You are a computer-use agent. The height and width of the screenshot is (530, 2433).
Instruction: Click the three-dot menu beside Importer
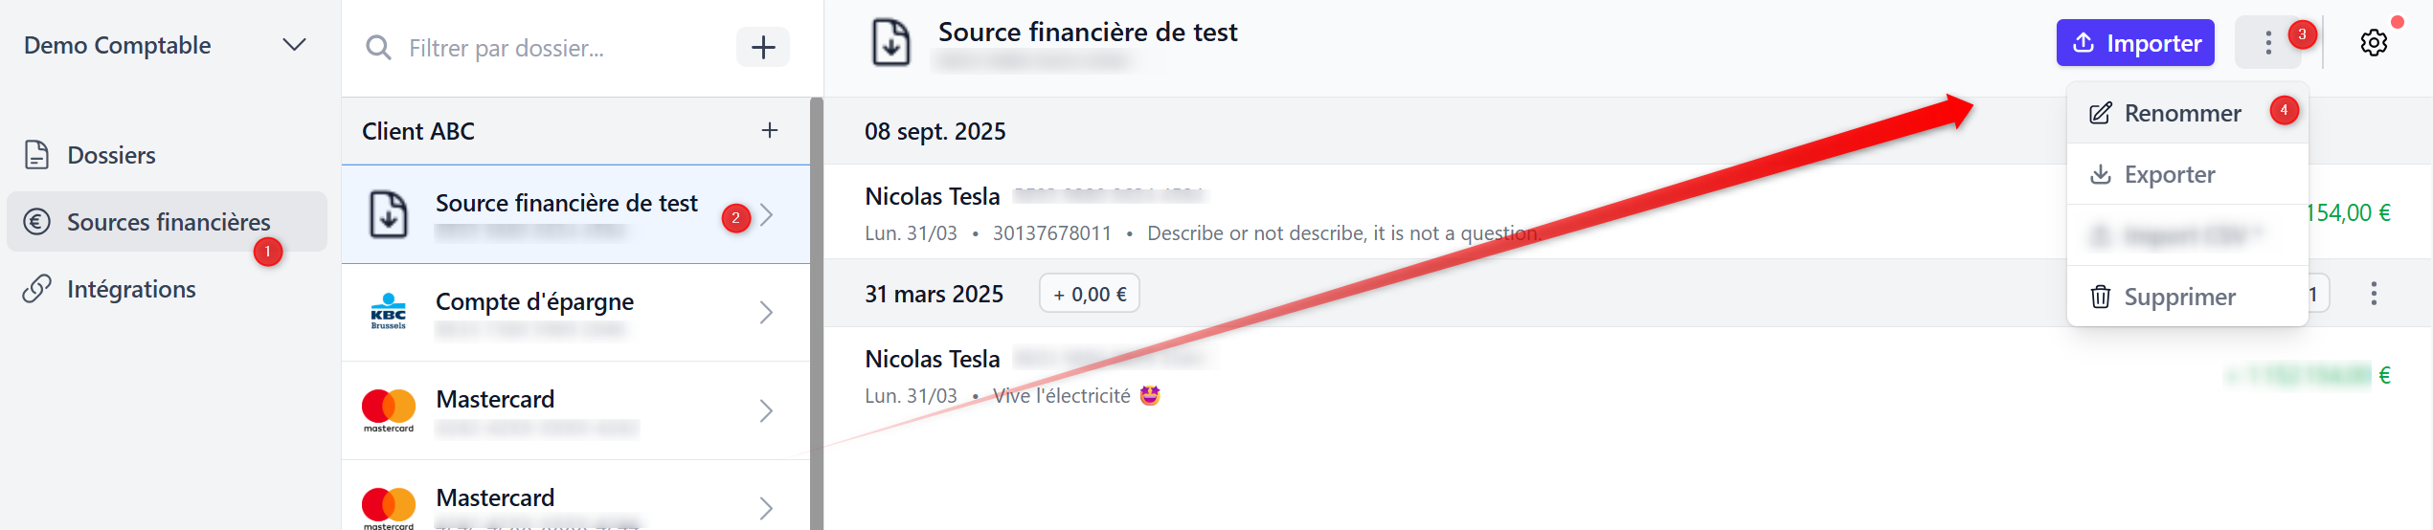click(2267, 44)
